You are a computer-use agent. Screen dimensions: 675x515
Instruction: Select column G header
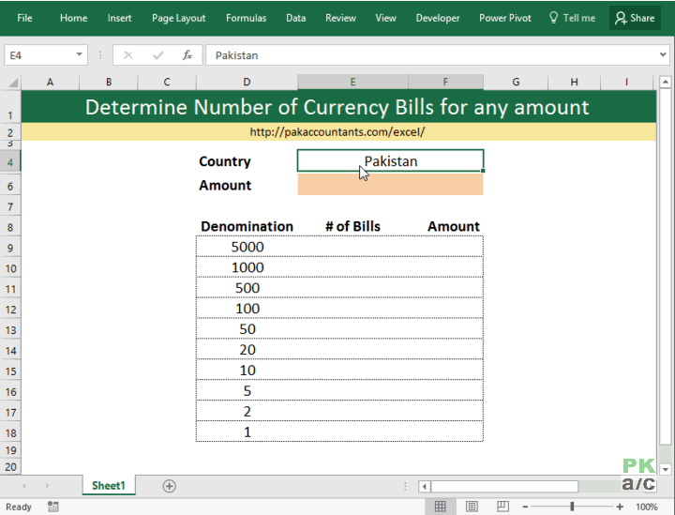516,82
